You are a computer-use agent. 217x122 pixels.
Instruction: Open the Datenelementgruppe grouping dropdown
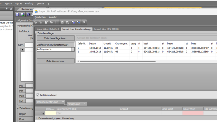63,102
